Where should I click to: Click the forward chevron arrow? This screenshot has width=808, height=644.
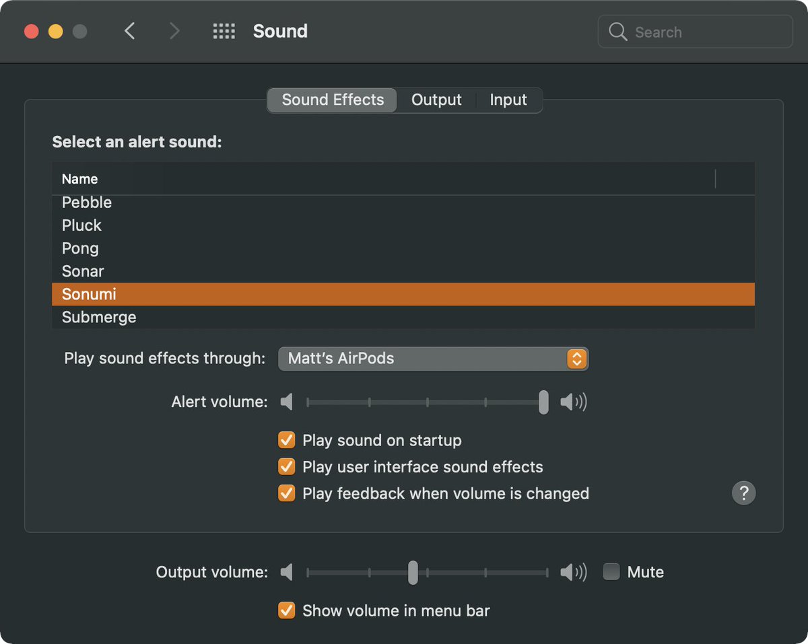[174, 31]
